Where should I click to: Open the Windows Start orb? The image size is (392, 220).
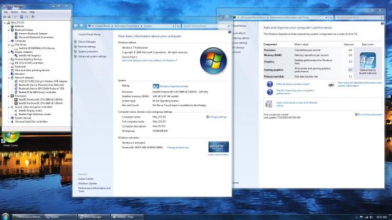click(5, 216)
